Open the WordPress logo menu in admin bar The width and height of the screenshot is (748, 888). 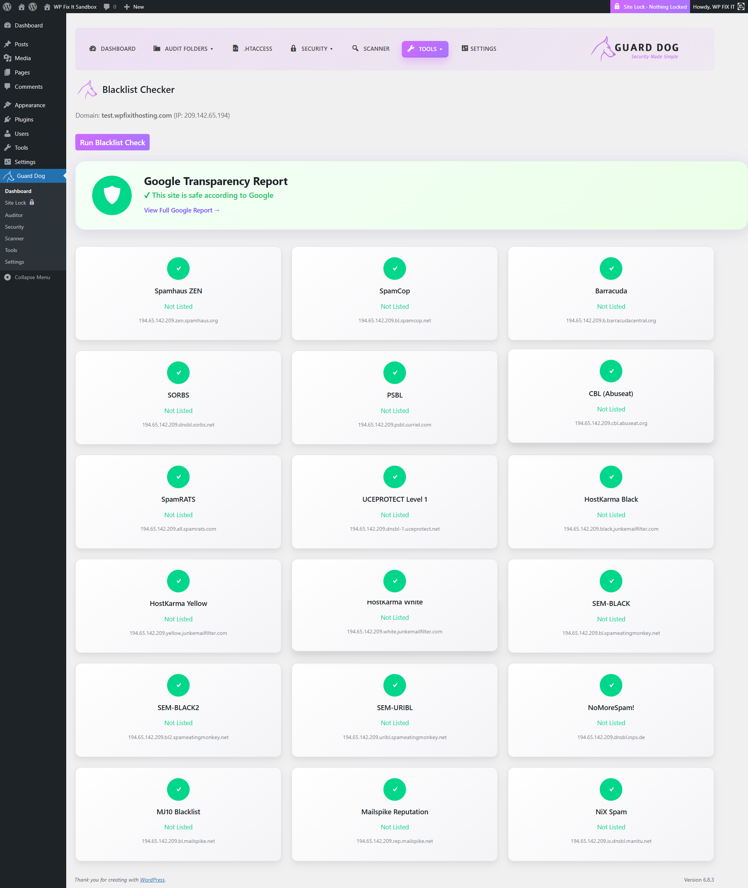(x=7, y=6)
